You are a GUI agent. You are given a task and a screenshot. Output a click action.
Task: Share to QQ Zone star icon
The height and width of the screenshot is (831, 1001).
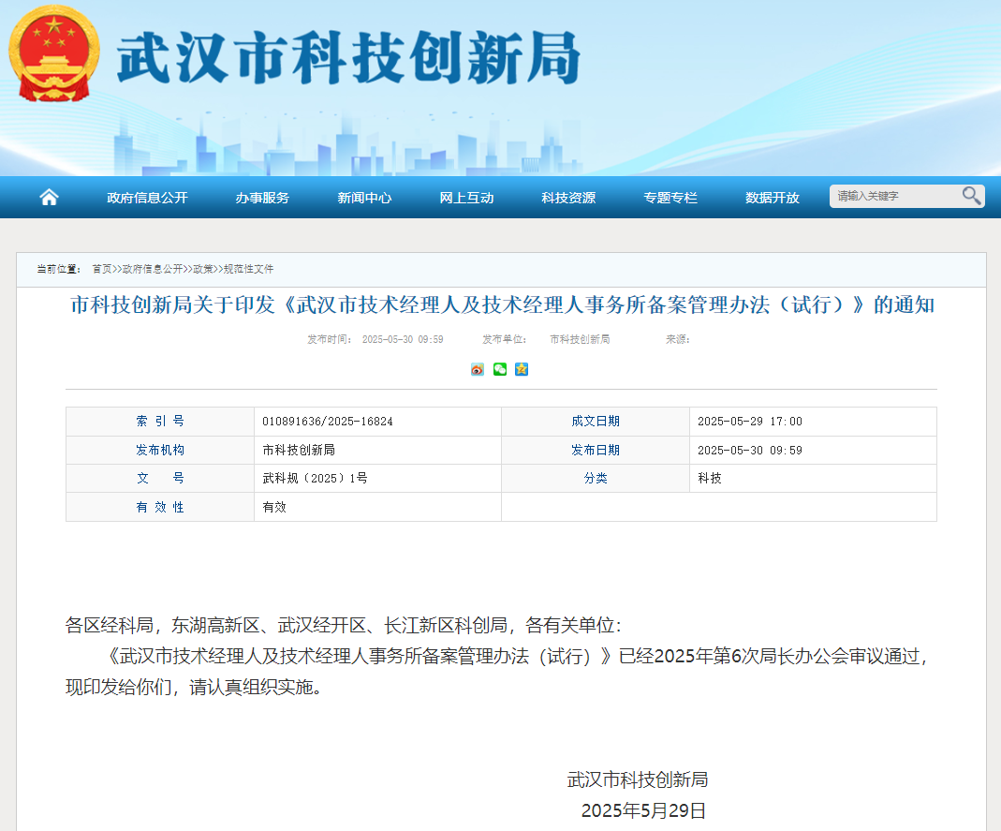(x=522, y=369)
